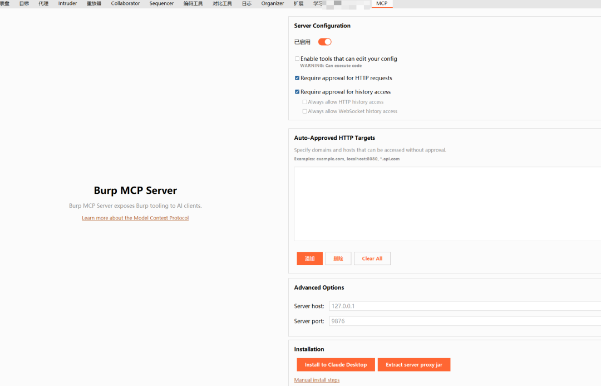Toggle the 已启用 server switch
The height and width of the screenshot is (386, 601).
coord(324,42)
